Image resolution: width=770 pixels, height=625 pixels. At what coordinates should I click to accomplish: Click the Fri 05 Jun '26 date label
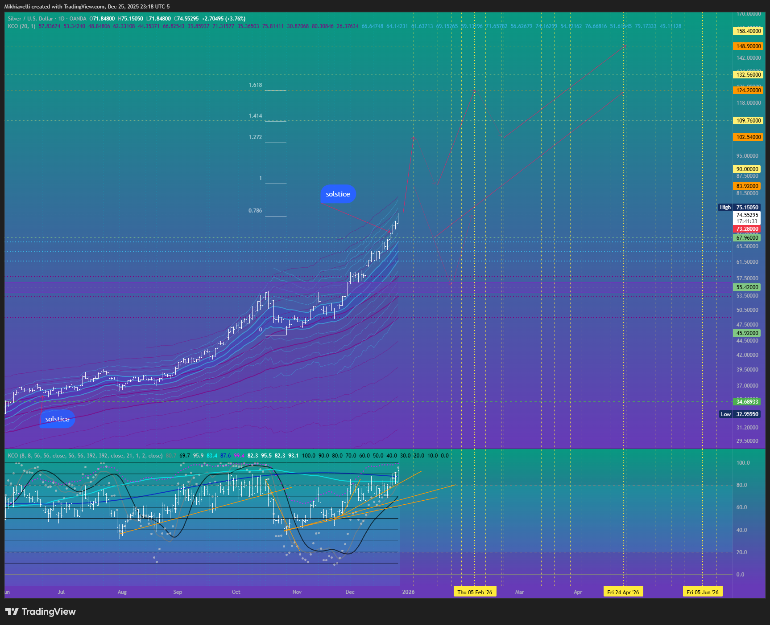pos(703,592)
